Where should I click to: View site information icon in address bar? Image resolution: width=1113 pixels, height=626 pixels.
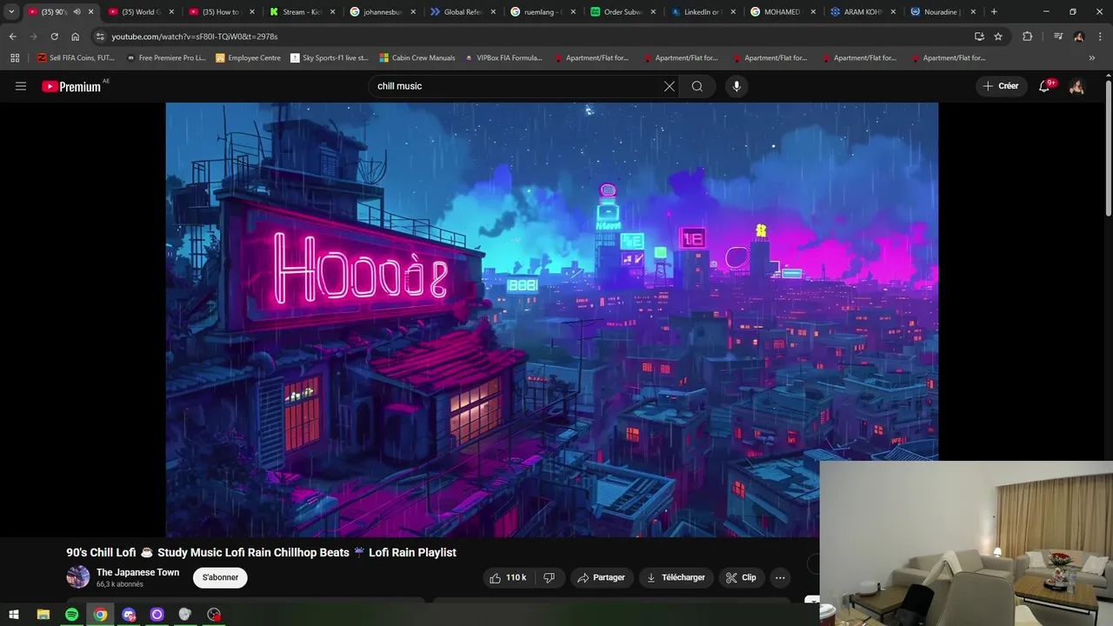(100, 37)
